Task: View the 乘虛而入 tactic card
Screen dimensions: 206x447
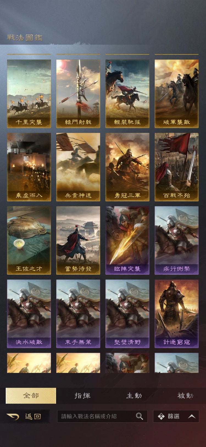Action: pyautogui.click(x=29, y=167)
